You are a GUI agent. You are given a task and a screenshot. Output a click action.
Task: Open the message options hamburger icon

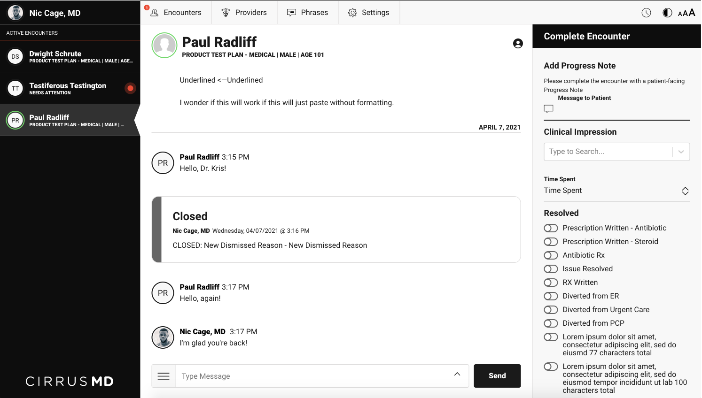click(164, 376)
